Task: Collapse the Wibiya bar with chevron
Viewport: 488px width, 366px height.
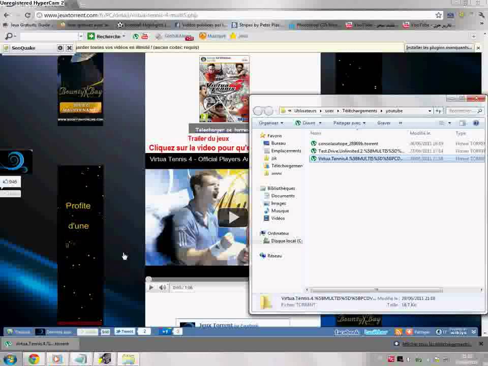Action: point(474,332)
